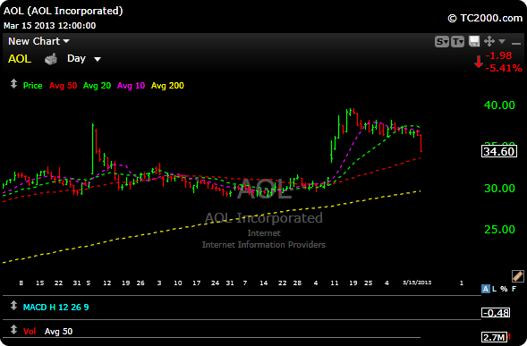Viewport: 527px width, 346px height.
Task: Click the minimize chart dash icon
Action: (x=516, y=43)
